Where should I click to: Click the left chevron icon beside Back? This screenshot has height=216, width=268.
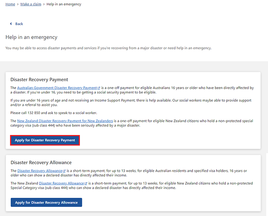[11, 24]
